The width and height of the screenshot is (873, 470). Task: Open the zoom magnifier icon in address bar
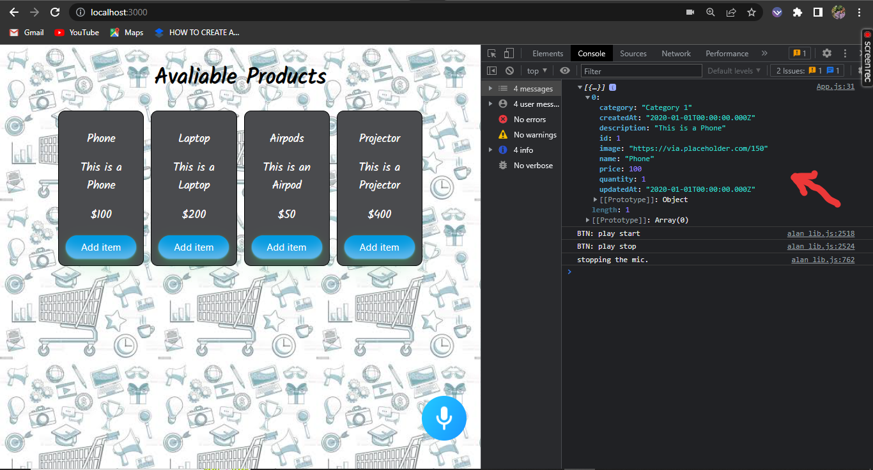[x=711, y=12]
